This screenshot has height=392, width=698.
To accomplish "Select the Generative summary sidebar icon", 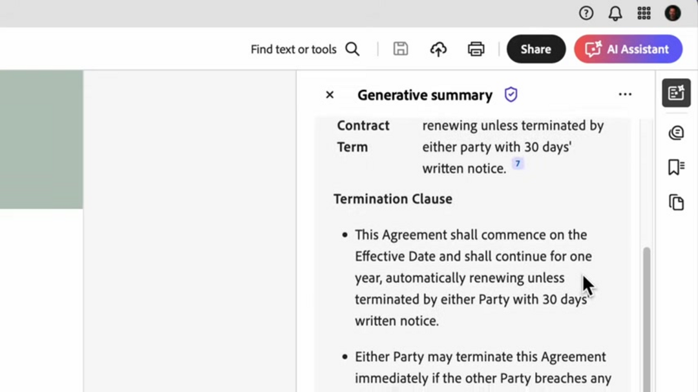I will coord(676,94).
